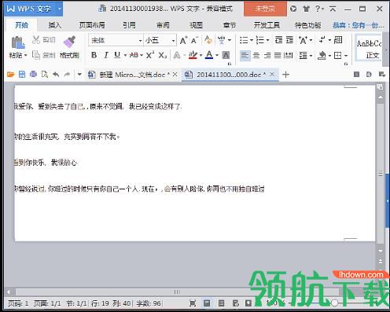390x312 pixels.
Task: Undo the last action
Action: point(56,75)
